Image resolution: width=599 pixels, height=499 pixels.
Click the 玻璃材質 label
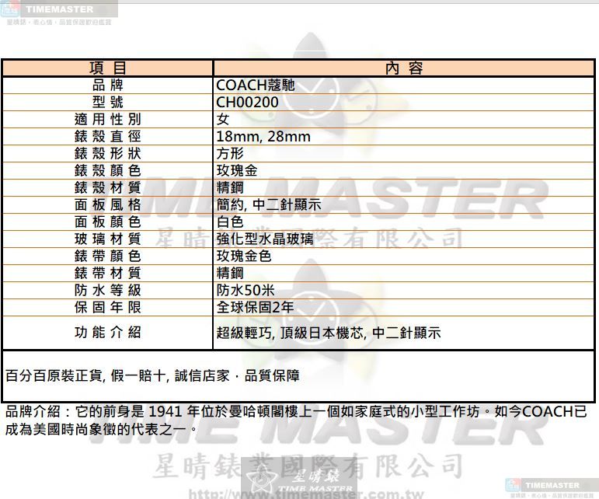click(x=107, y=239)
